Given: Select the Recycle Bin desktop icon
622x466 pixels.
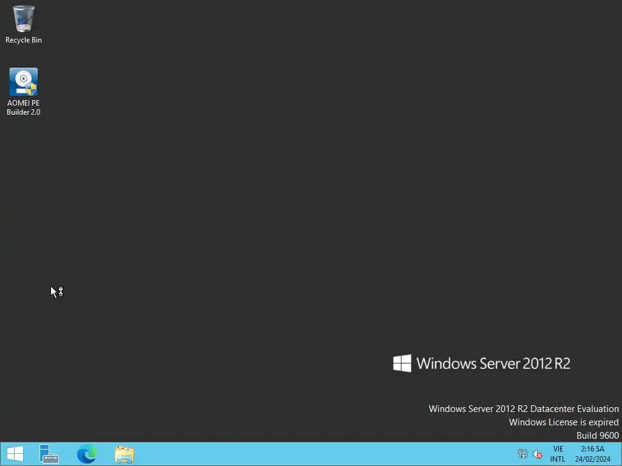Looking at the screenshot, I should [x=24, y=24].
